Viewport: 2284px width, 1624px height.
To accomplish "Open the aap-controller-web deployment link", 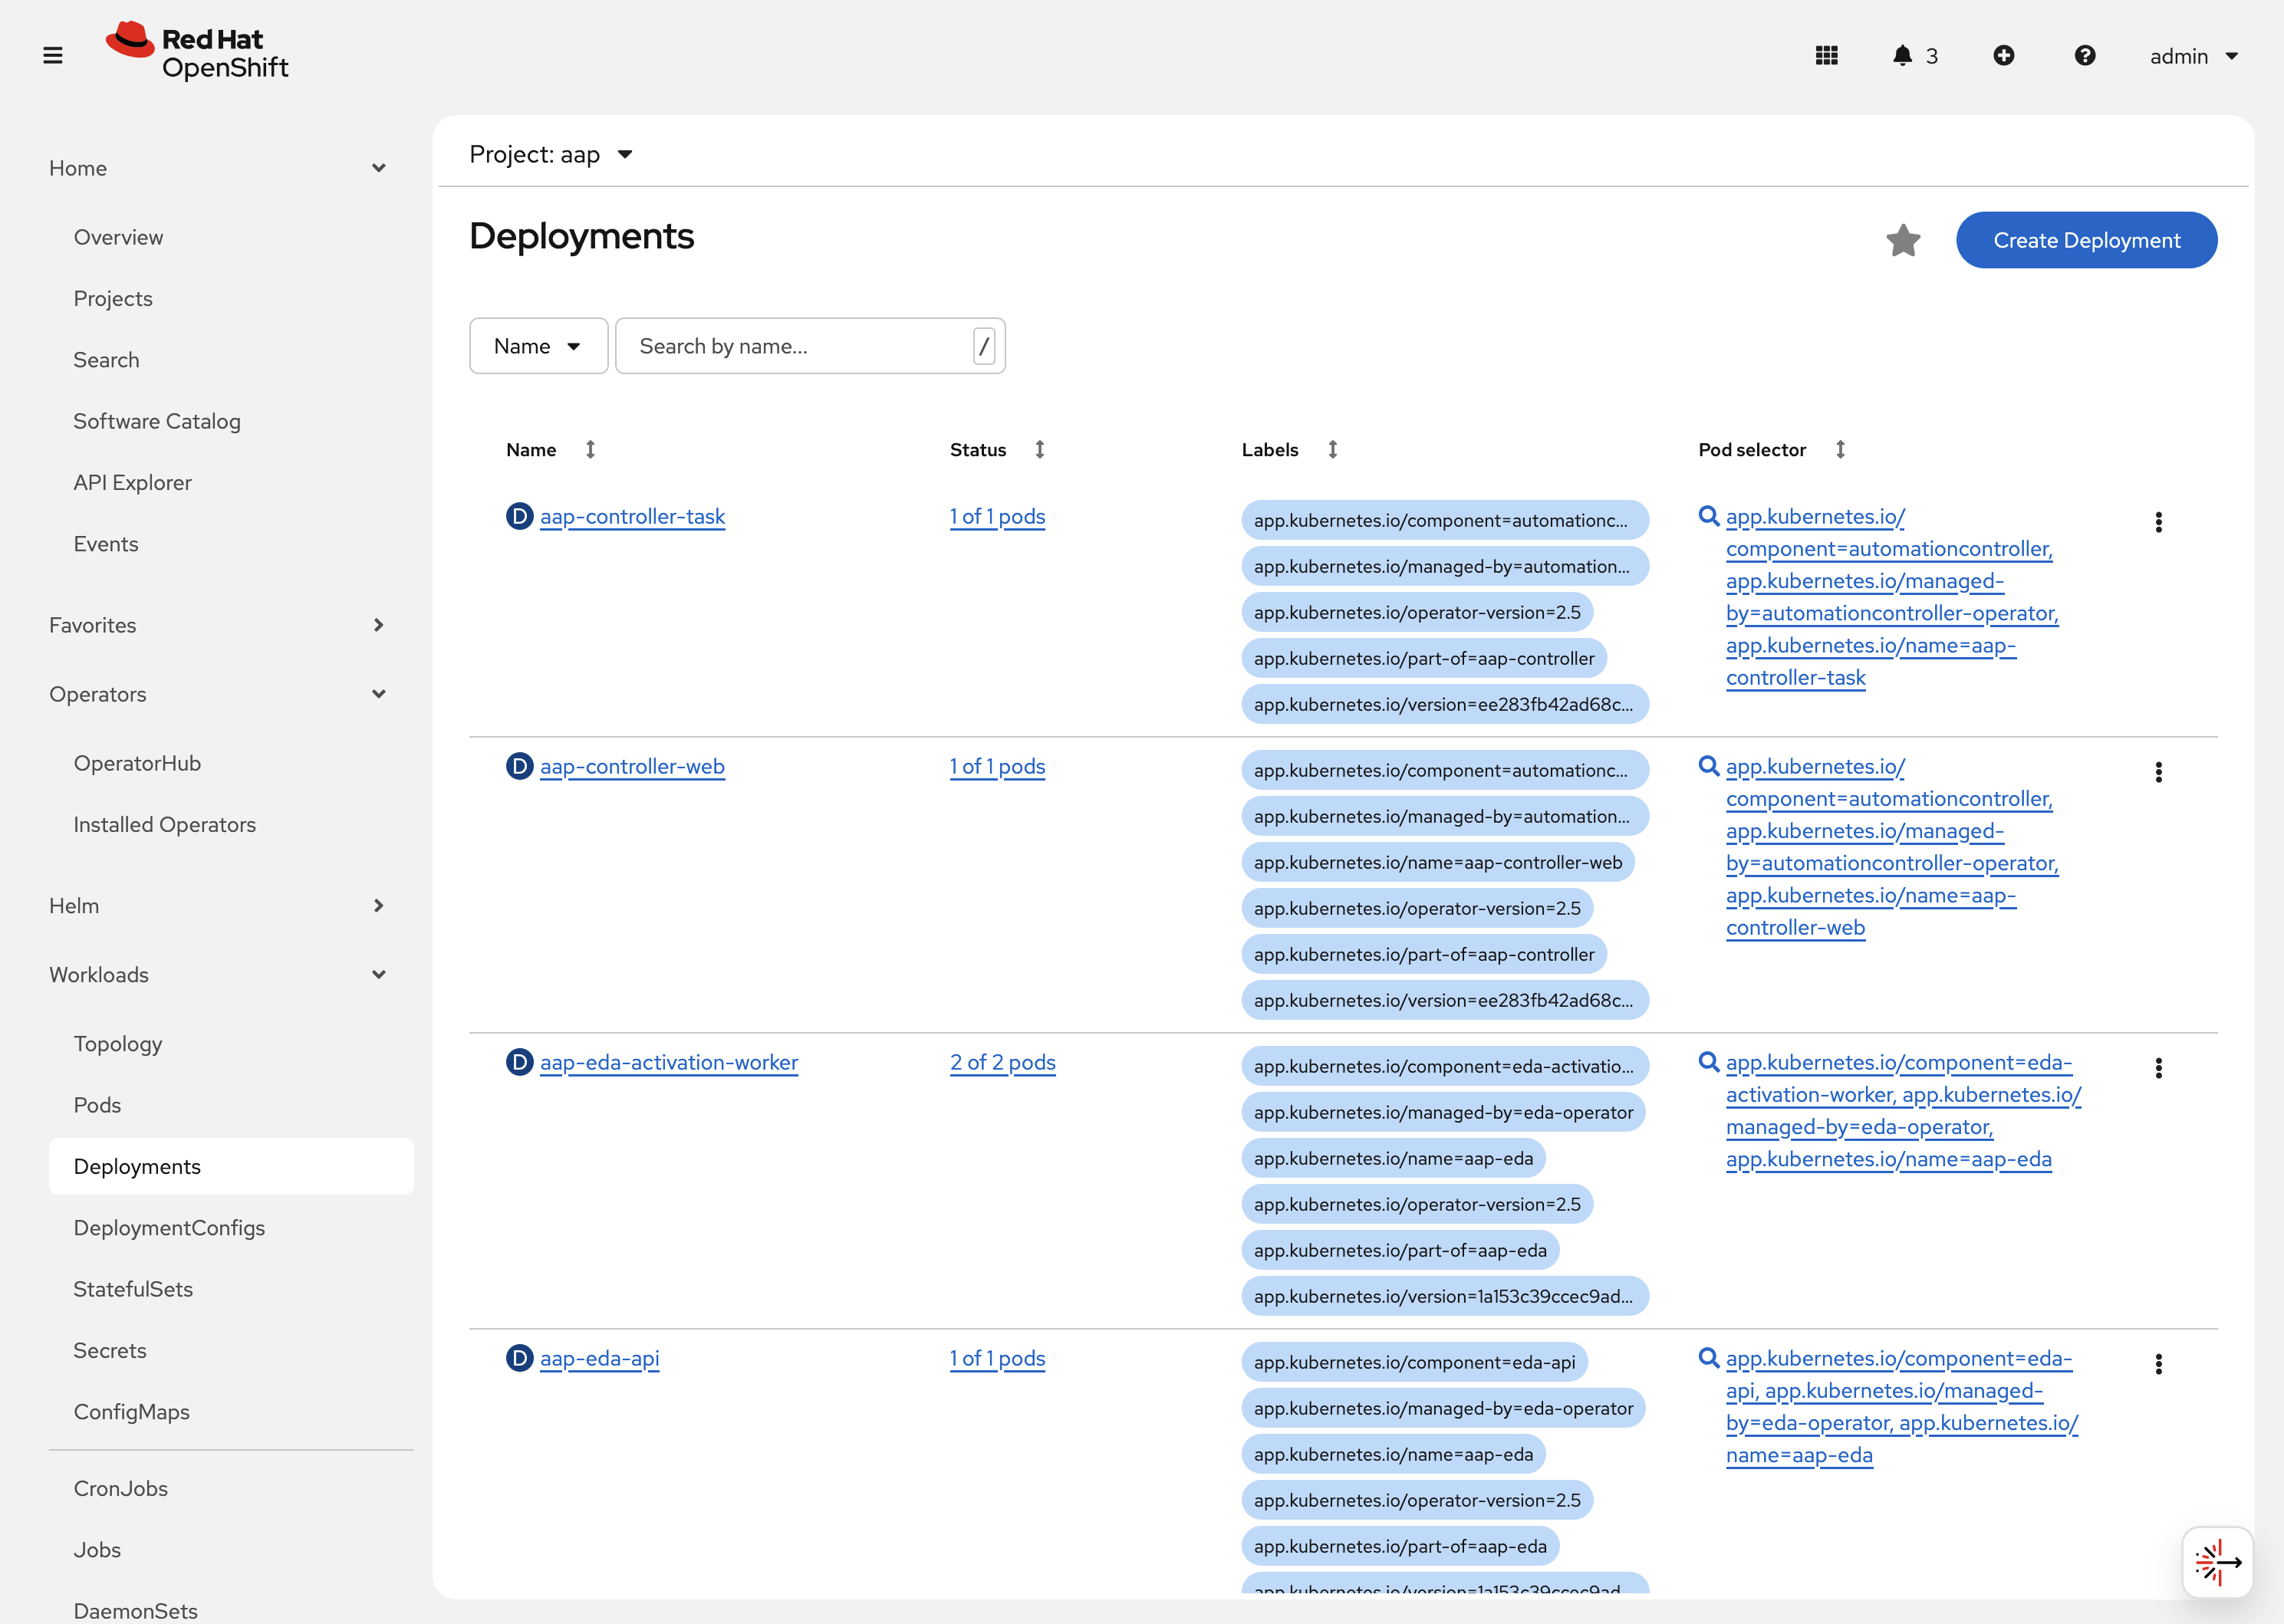I will click(x=632, y=767).
